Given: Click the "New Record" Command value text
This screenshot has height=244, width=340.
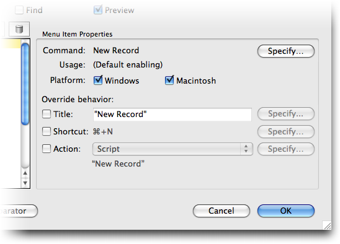Looking at the screenshot, I should tap(116, 50).
